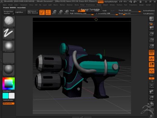Toggle PolyF polyframe display
The height and width of the screenshot is (118, 157).
(152, 110)
